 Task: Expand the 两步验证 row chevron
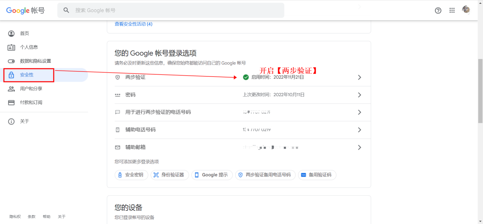click(x=359, y=77)
